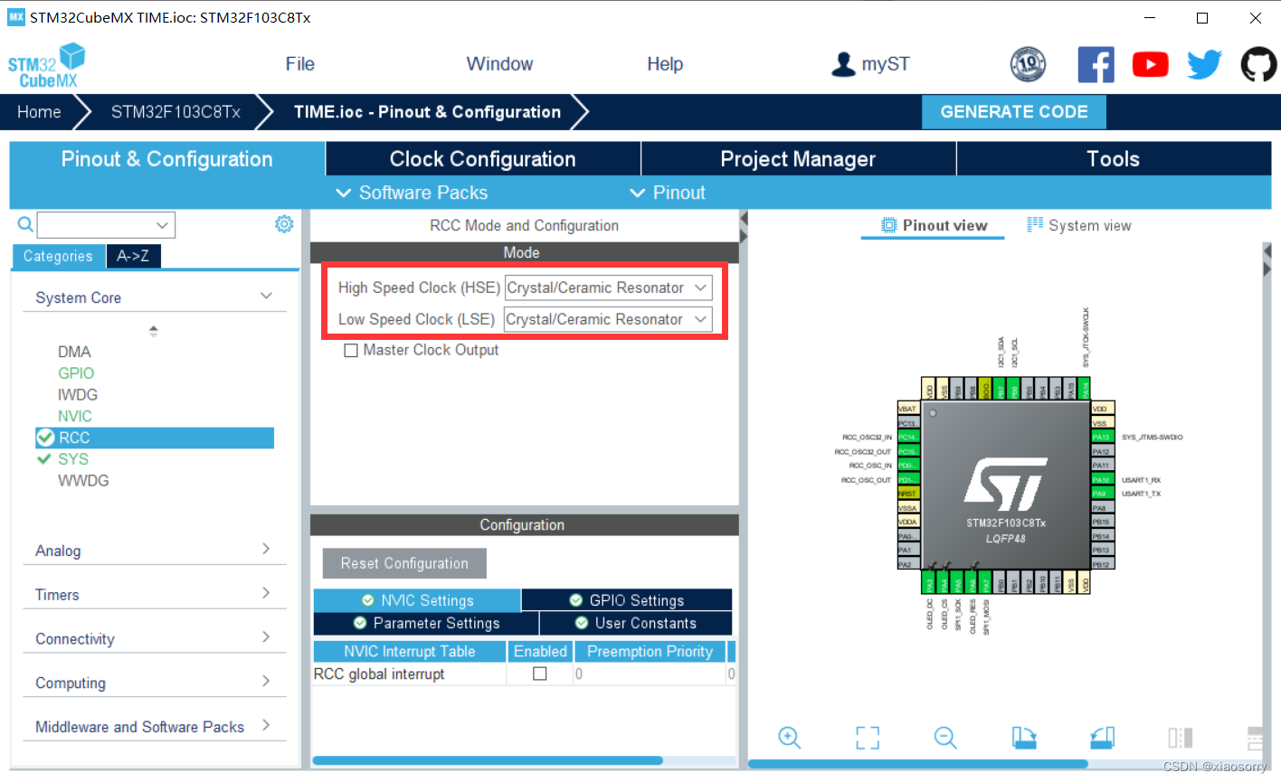1281x782 pixels.
Task: Select pin PA12 on the chip
Action: [x=1103, y=451]
